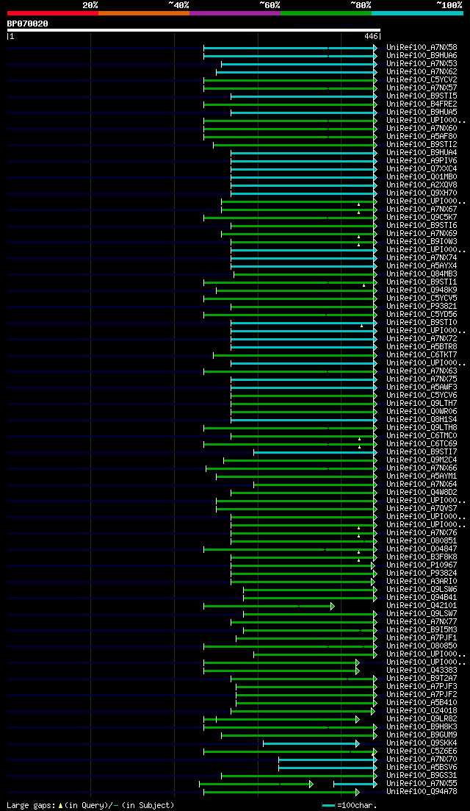
Task: Select the UniRef100_Q7XXC4 label
Action: pyautogui.click(x=422, y=168)
